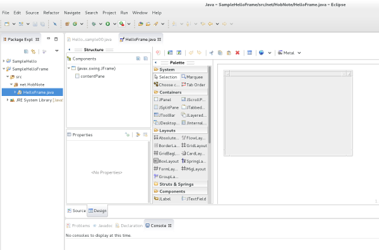The width and height of the screenshot is (379, 250).
Task: Open the Package Explorer view menu arrow
Action: click(x=57, y=51)
